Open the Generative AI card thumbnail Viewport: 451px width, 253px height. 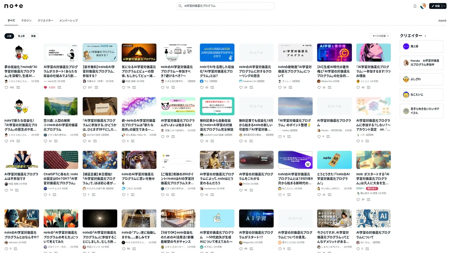[x=100, y=106]
